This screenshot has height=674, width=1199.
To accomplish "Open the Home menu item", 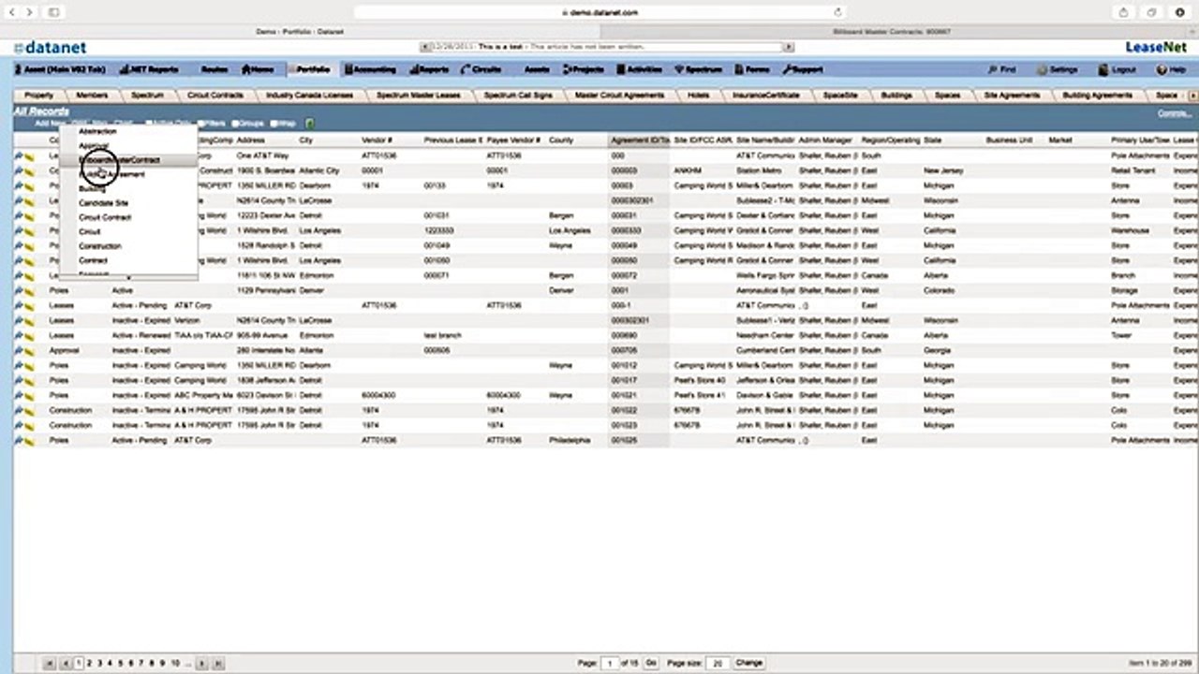I will coord(258,69).
